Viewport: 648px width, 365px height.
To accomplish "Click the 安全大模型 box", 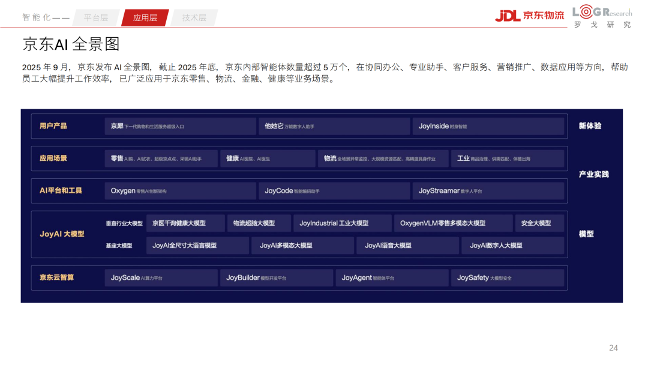I will click(x=540, y=223).
